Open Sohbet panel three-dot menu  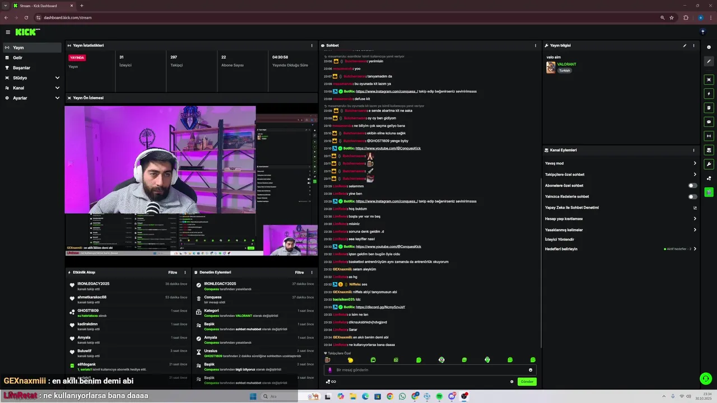coord(536,45)
